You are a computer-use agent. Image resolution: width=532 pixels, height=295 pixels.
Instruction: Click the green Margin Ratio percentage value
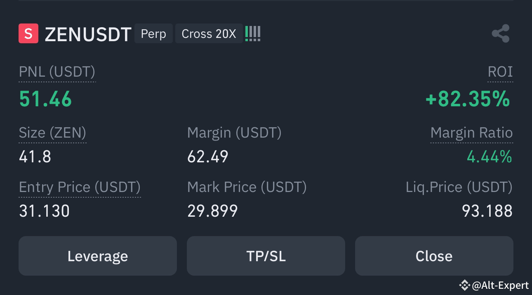(x=490, y=157)
